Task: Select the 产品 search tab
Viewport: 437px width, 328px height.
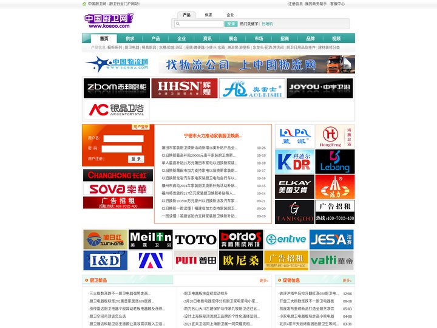Action: tap(187, 15)
